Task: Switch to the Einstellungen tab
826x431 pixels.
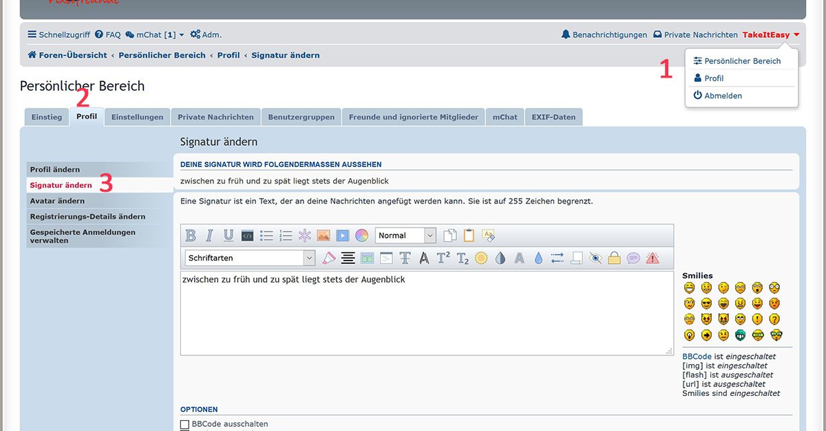Action: (137, 117)
